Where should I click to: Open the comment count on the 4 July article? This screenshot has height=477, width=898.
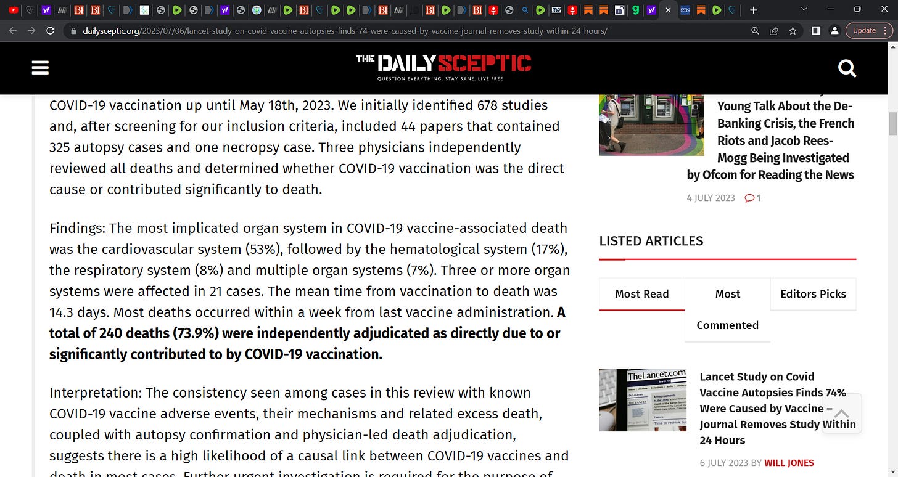click(753, 198)
